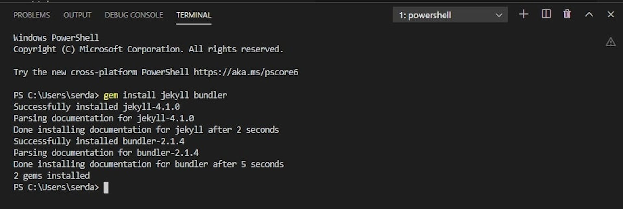
Task: Click last 'PS C:\Users\serda>' prompt text
Action: (x=56, y=187)
